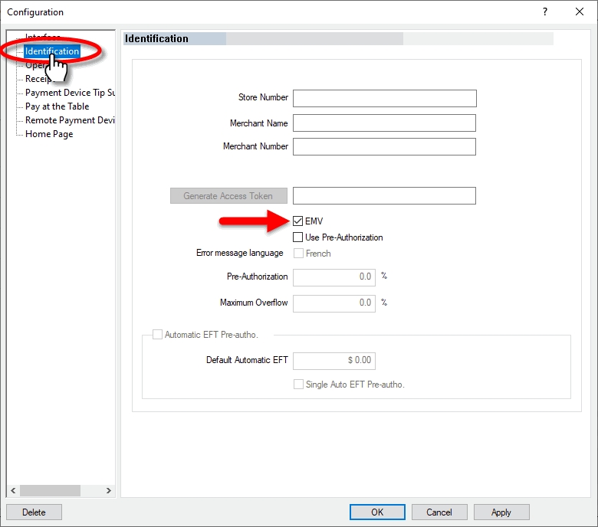The height and width of the screenshot is (527, 598).
Task: Select Pay at the Table section
Action: (x=57, y=106)
